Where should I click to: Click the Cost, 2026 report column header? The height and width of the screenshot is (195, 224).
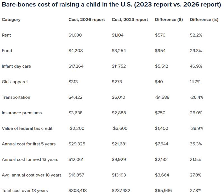87,20
